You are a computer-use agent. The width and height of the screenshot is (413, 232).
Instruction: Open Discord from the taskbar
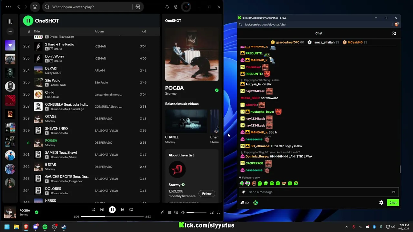(35, 227)
